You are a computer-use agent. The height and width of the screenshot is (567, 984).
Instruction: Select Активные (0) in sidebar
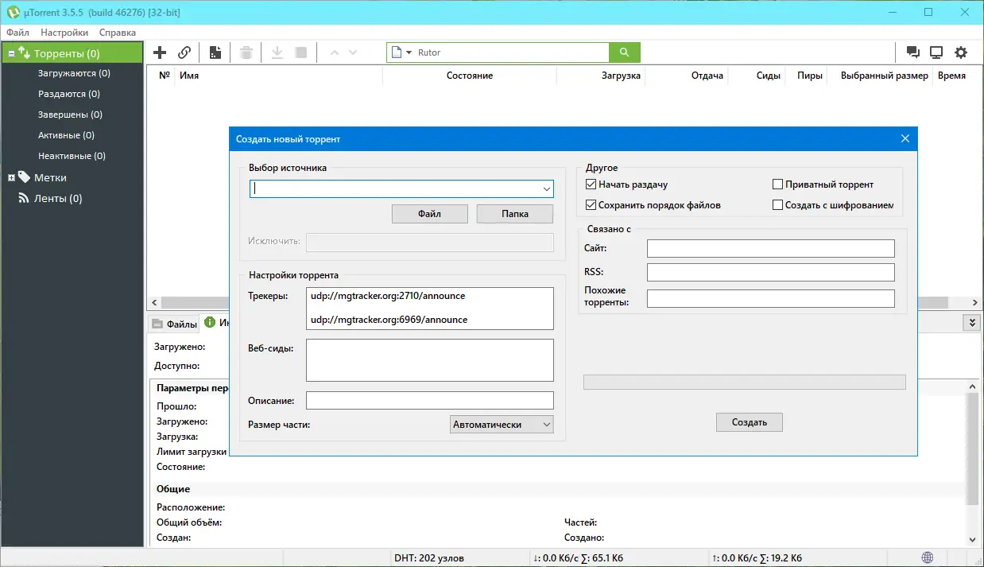(x=66, y=135)
